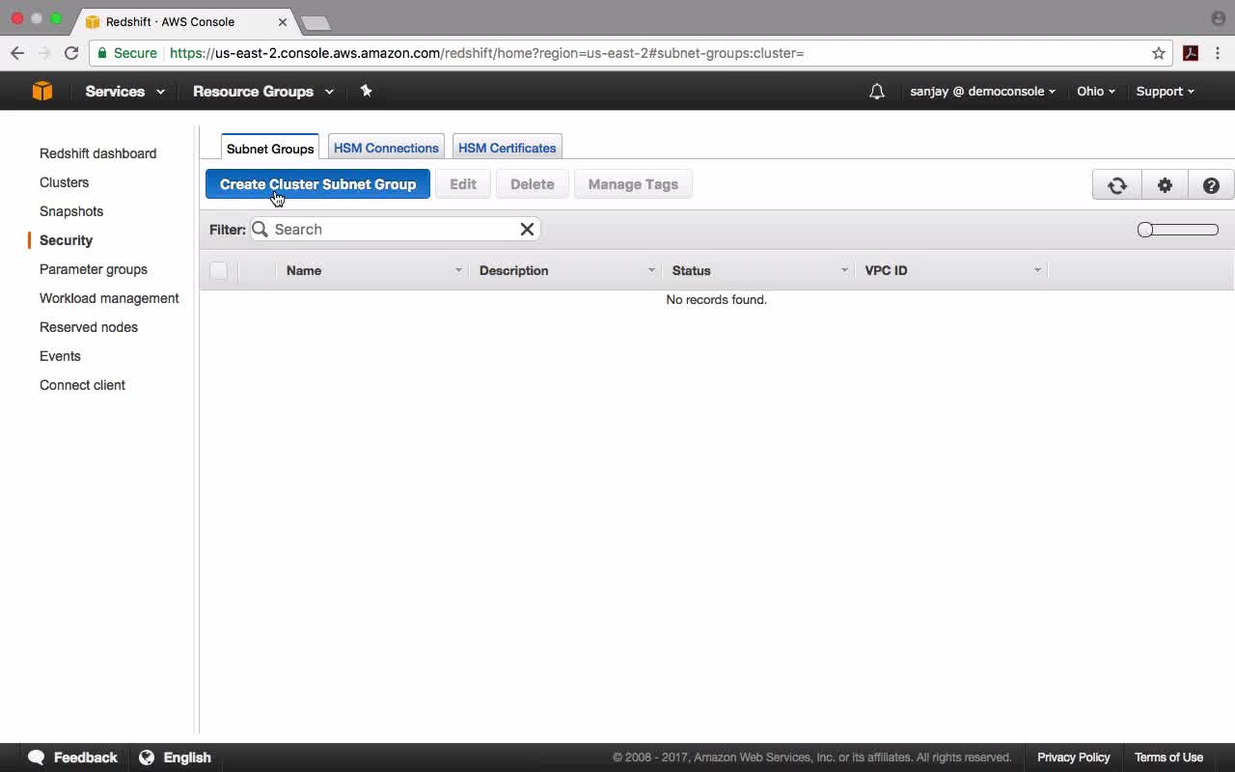Open Connect client in the sidebar
The height and width of the screenshot is (772, 1235).
coord(82,385)
